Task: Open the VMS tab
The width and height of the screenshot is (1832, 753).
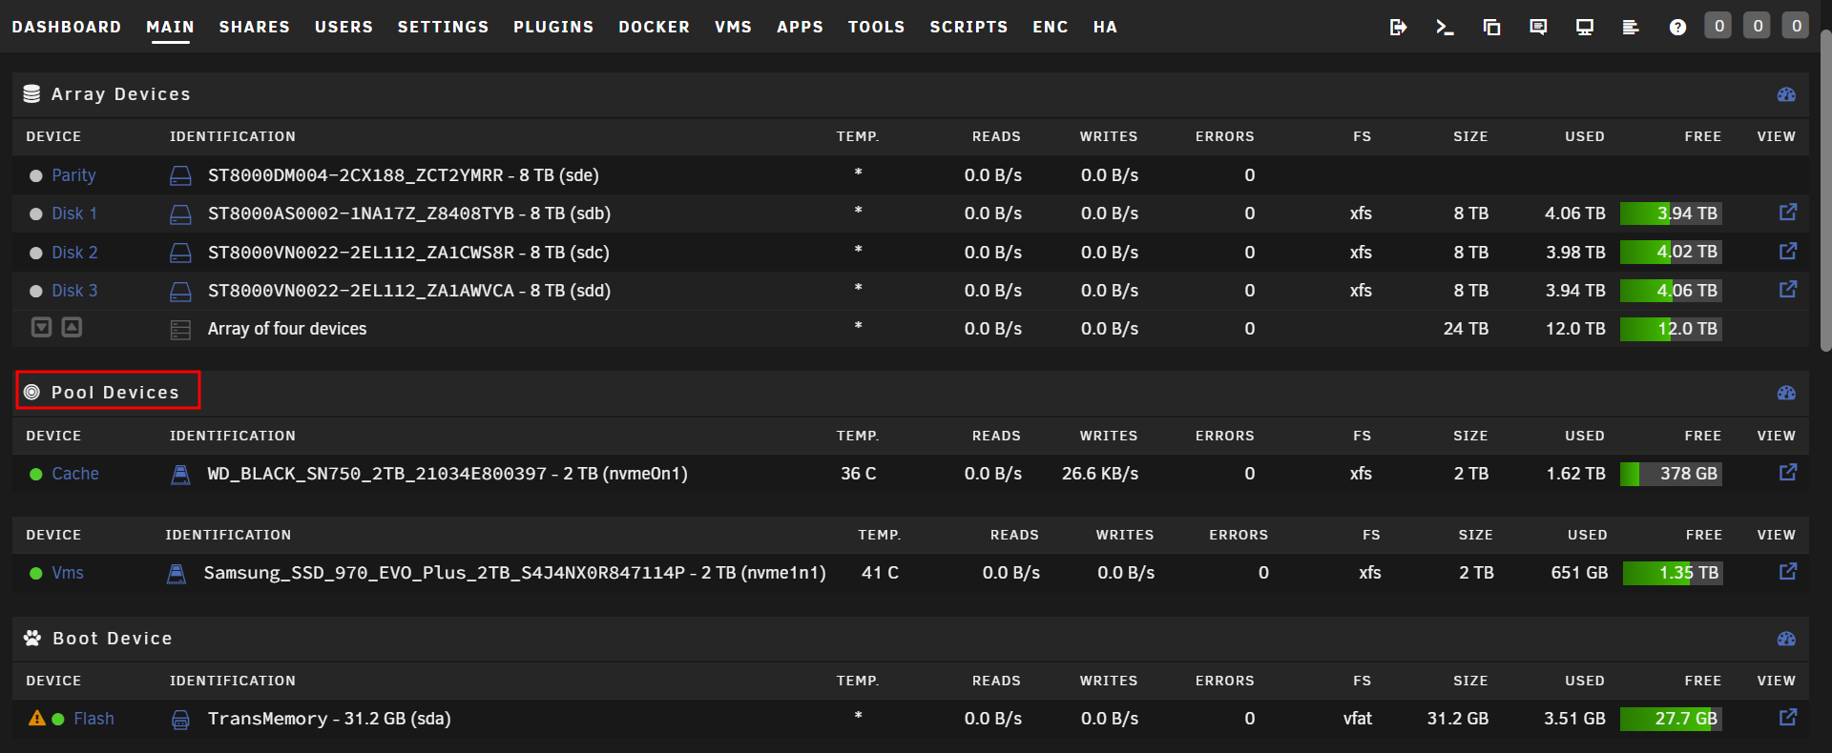Action: click(x=734, y=27)
